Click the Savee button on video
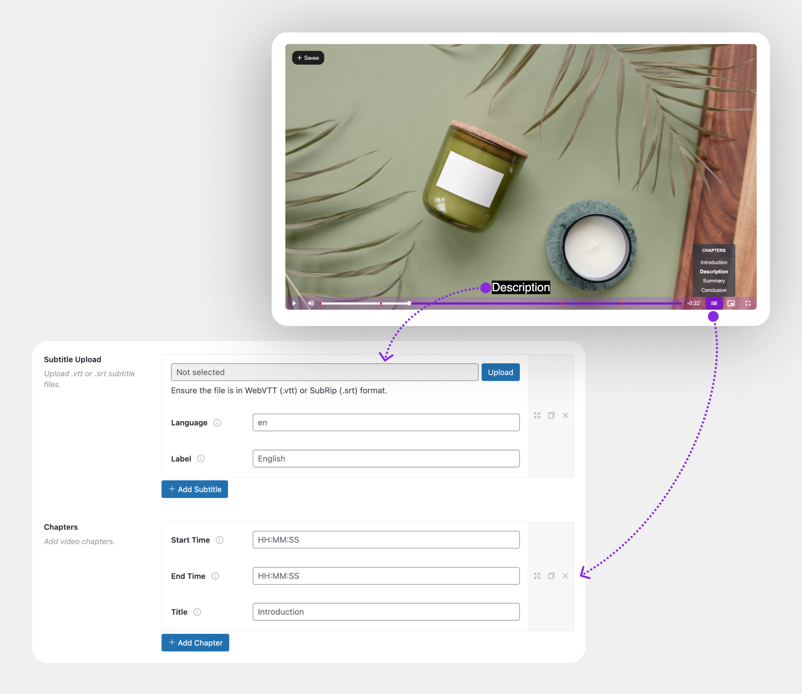 tap(308, 58)
